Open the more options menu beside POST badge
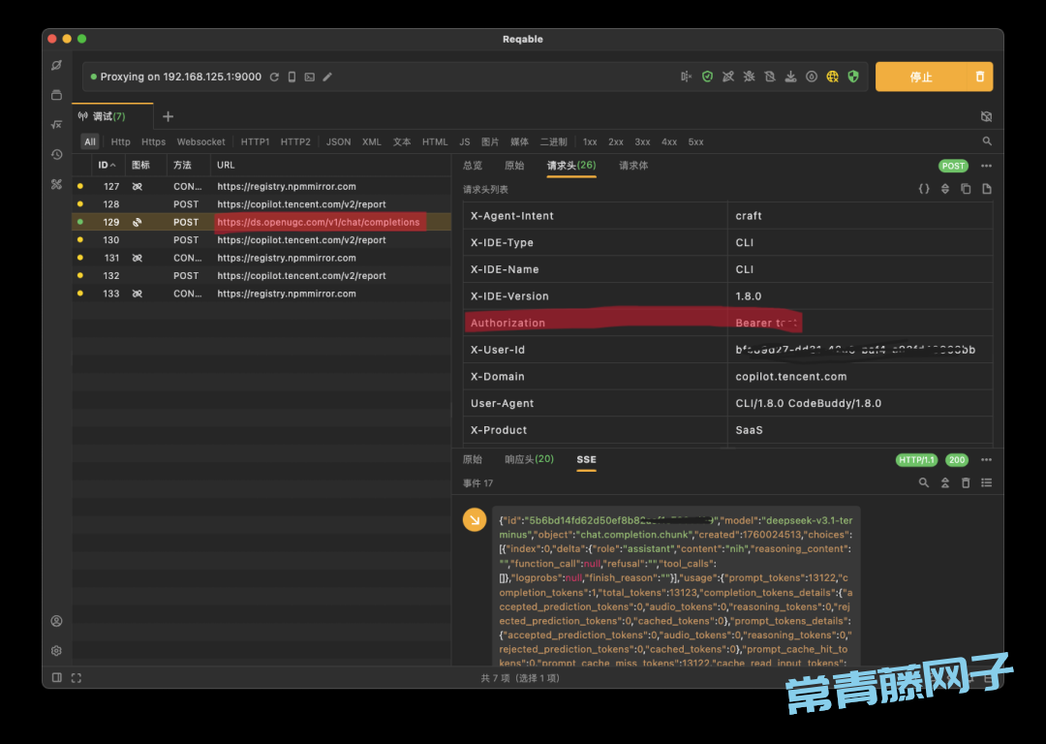 point(986,166)
